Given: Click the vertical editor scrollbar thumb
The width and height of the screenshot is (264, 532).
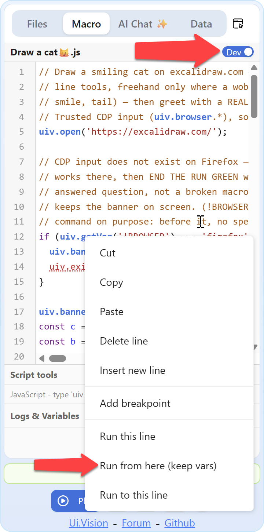Looking at the screenshot, I should click(x=254, y=96).
